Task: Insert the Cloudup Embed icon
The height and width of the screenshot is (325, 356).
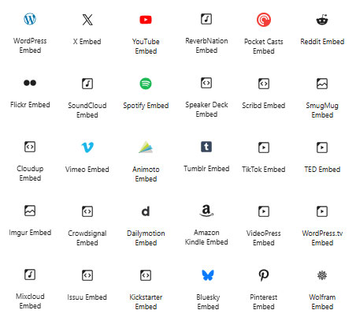Action: pyautogui.click(x=30, y=147)
